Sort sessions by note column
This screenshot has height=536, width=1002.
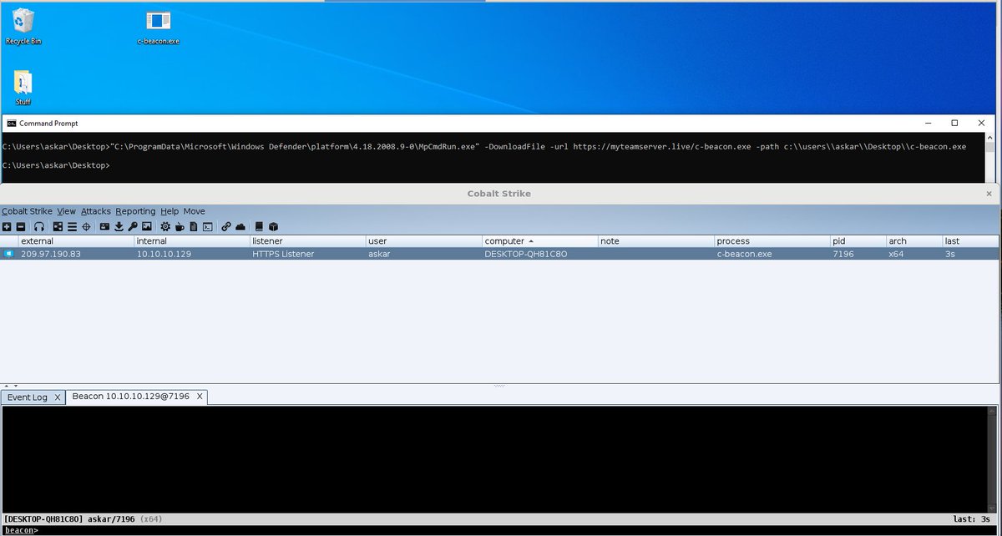(x=655, y=241)
